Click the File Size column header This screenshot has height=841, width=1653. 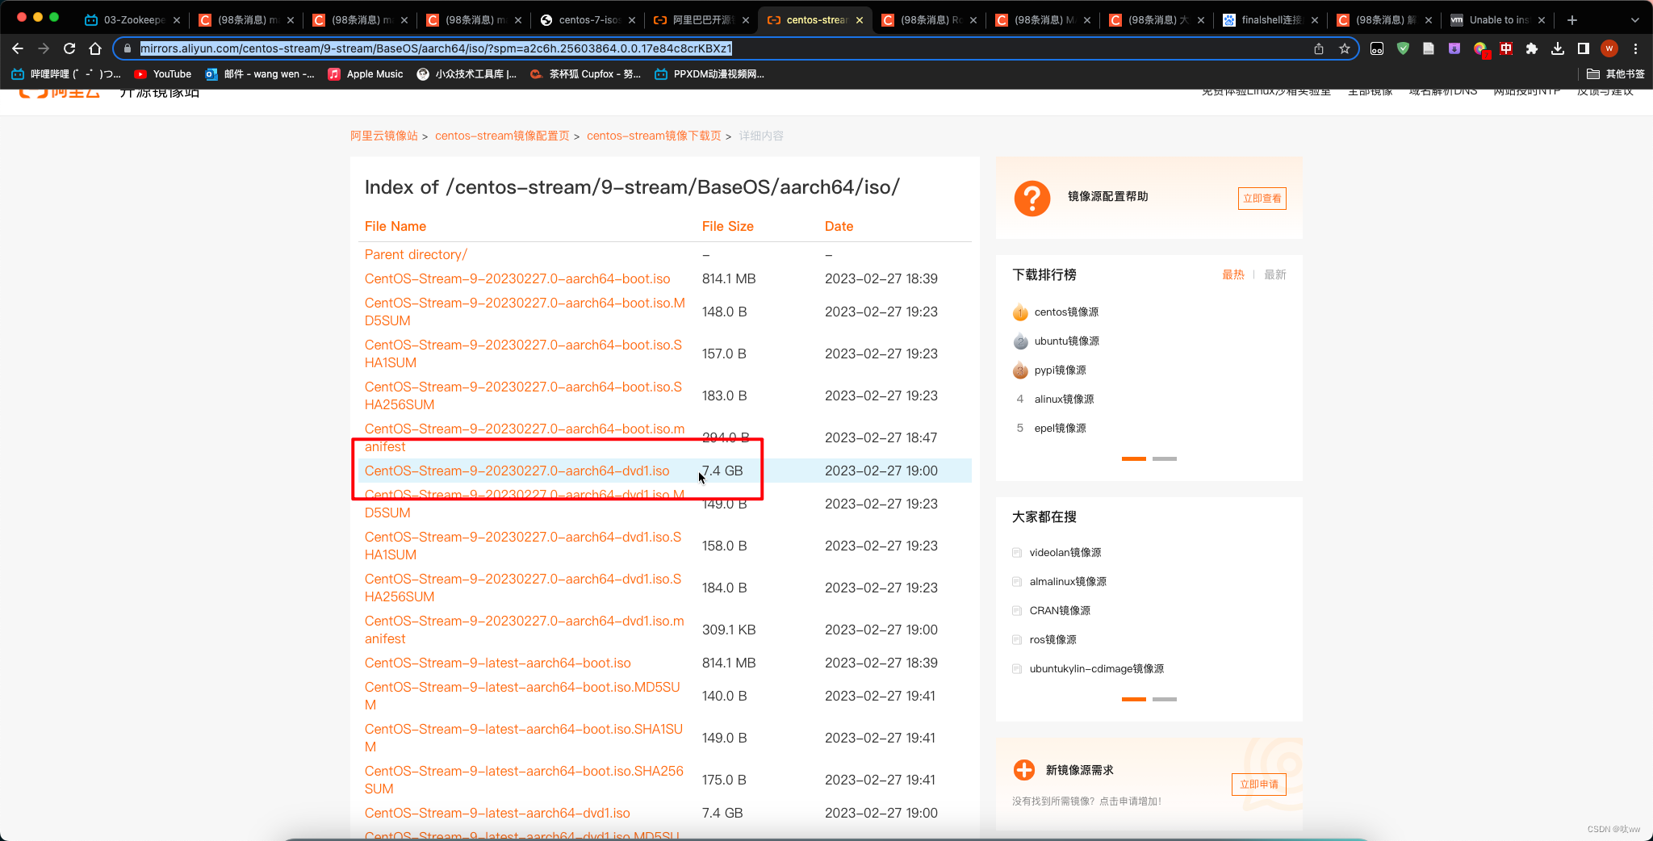pyautogui.click(x=728, y=226)
